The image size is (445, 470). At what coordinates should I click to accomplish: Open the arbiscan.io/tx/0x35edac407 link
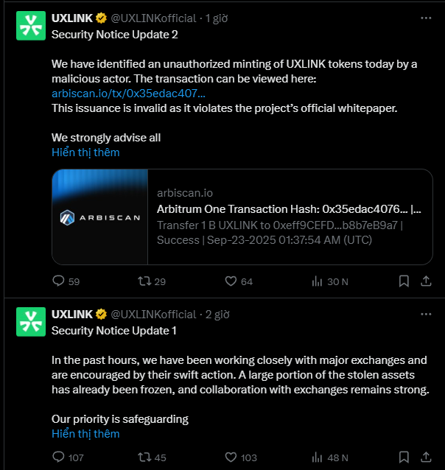point(128,94)
